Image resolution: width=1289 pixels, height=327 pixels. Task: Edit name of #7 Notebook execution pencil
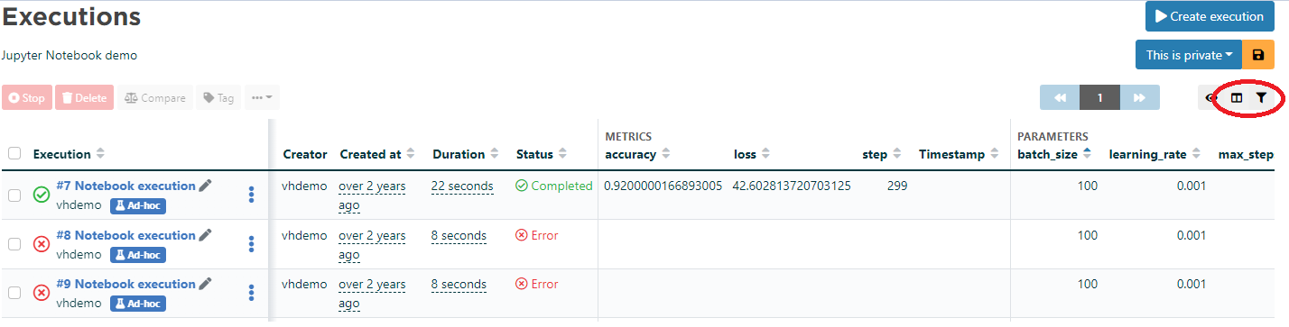[x=206, y=186]
